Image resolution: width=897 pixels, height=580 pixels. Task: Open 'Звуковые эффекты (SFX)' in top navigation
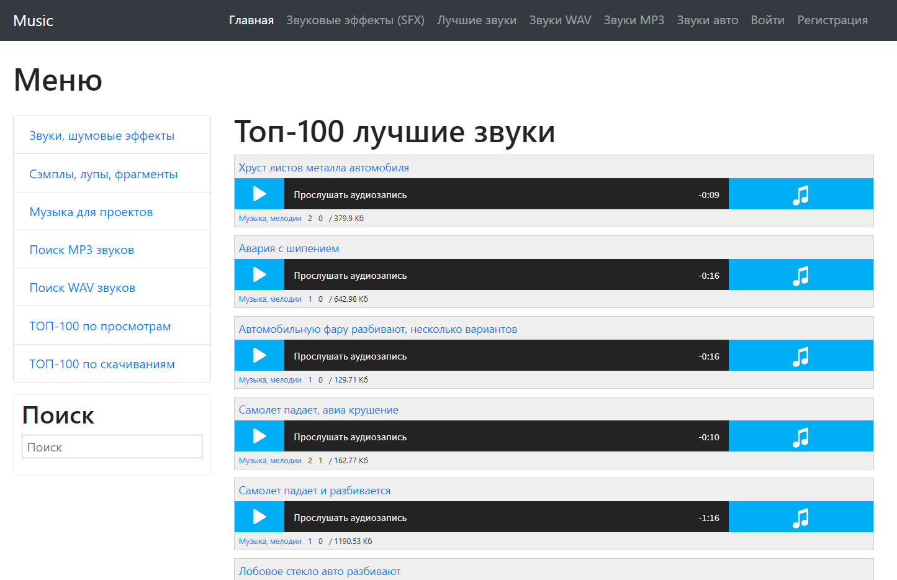click(355, 20)
